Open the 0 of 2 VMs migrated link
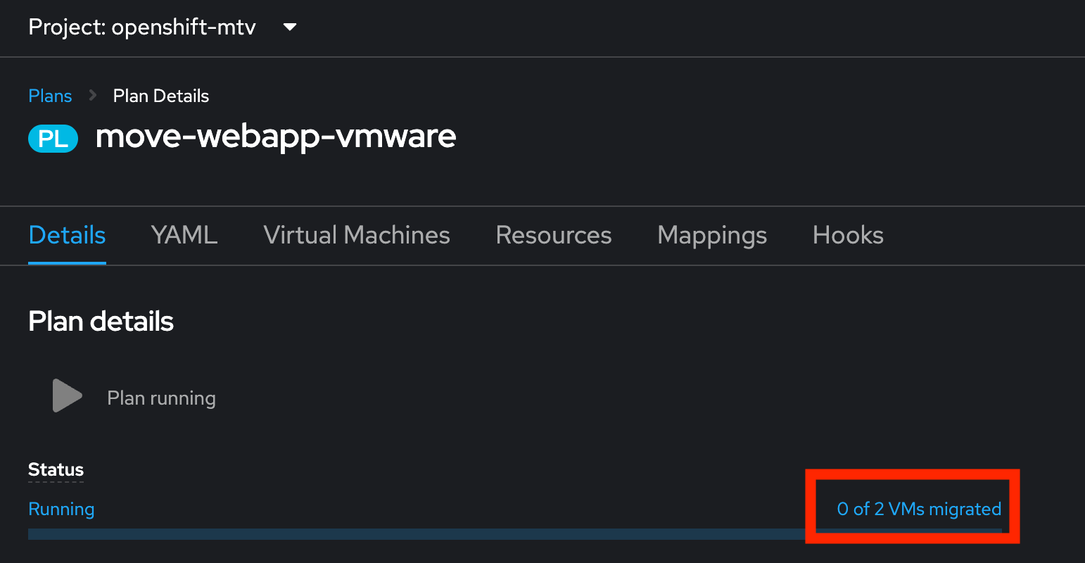This screenshot has width=1085, height=563. pos(919,509)
